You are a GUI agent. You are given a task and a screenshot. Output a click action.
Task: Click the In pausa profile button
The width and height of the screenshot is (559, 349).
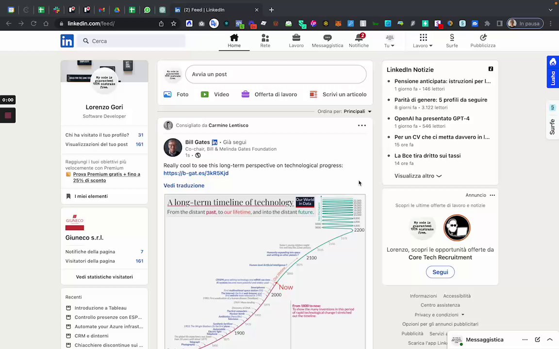[x=525, y=23]
